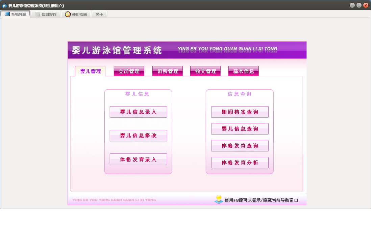
Task: Open the 使用指南 menu
Action: pyautogui.click(x=76, y=15)
